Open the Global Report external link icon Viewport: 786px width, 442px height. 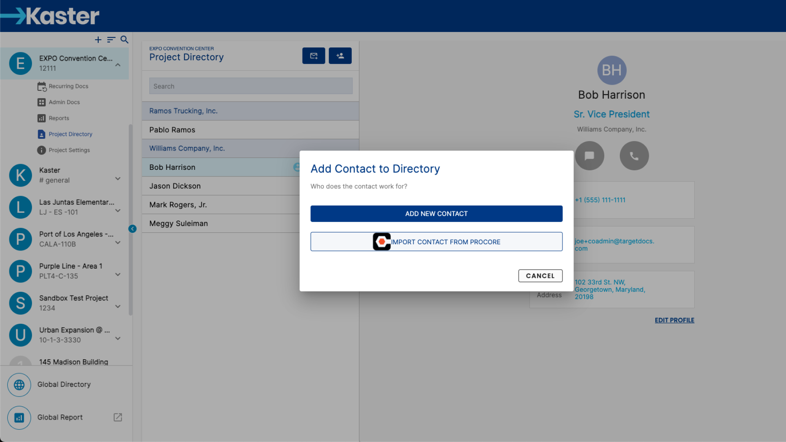tap(117, 417)
